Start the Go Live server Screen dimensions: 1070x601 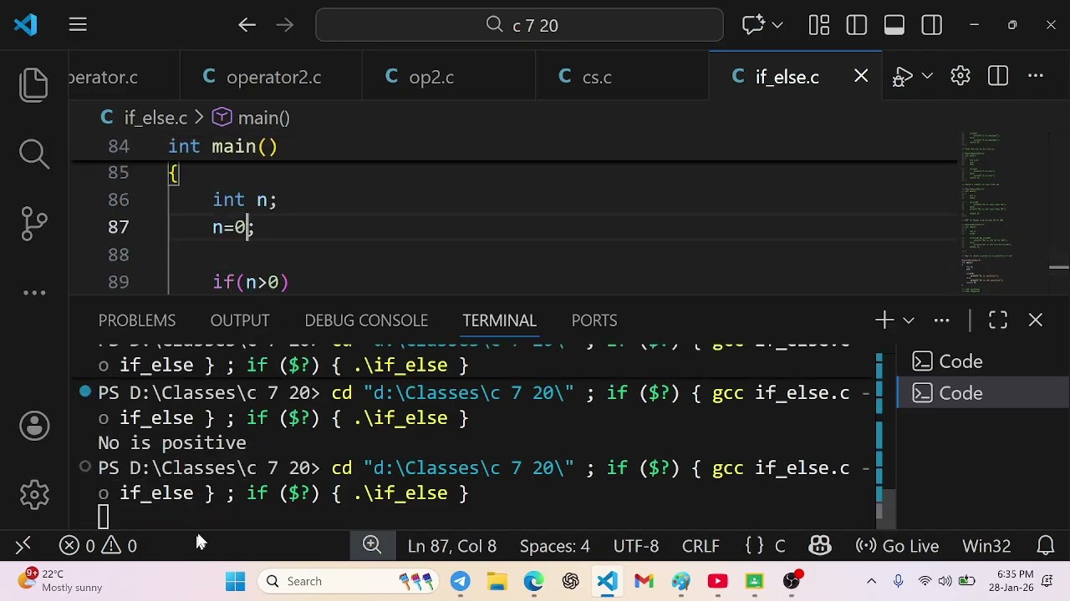tap(898, 546)
